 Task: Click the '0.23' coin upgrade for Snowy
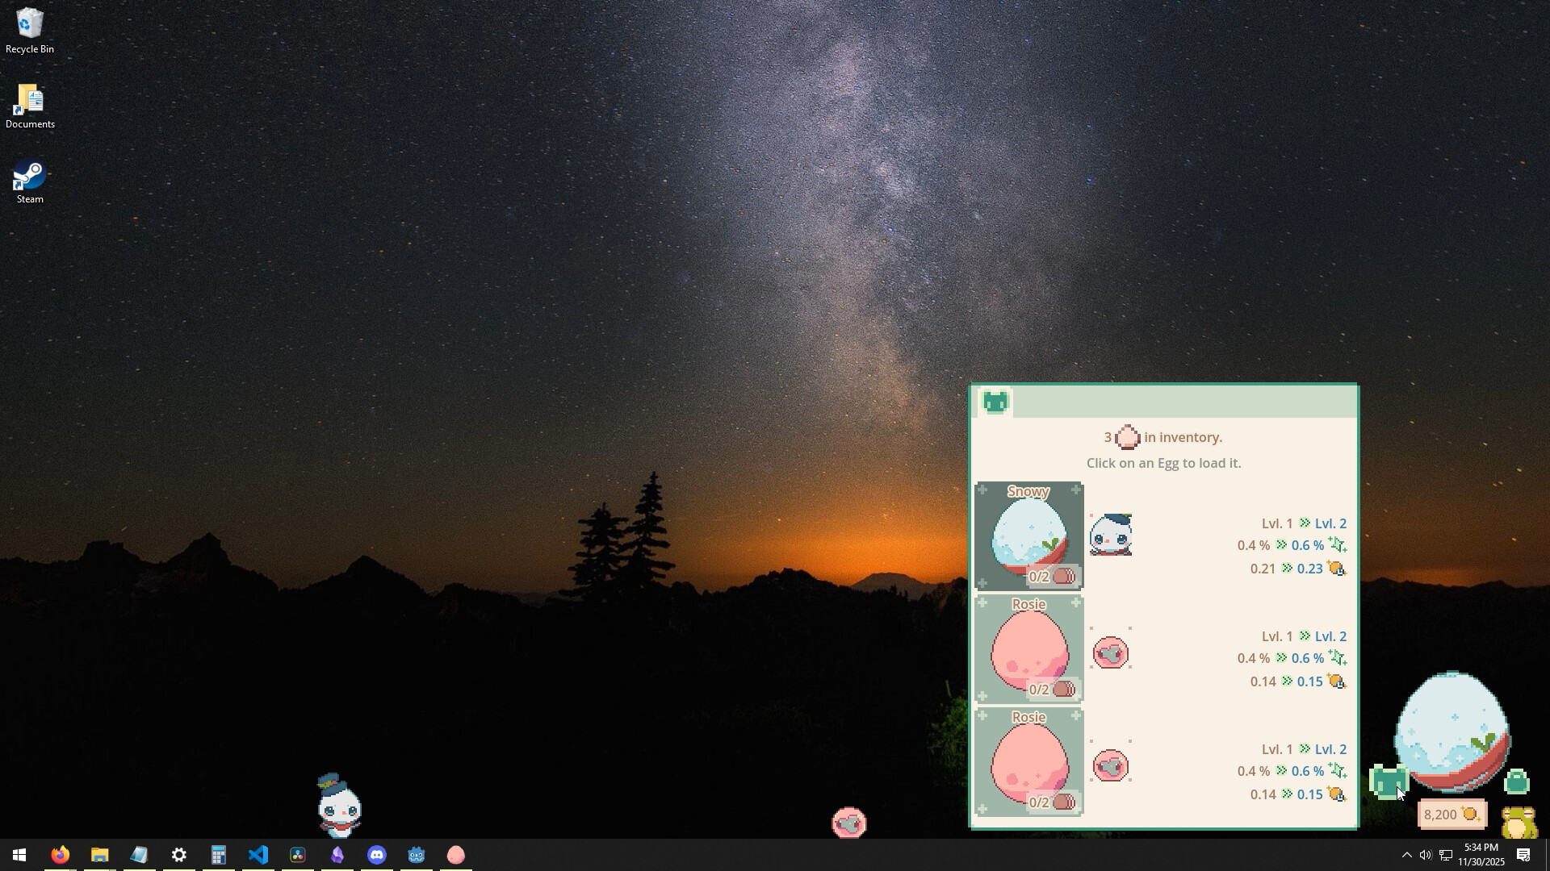pyautogui.click(x=1308, y=569)
